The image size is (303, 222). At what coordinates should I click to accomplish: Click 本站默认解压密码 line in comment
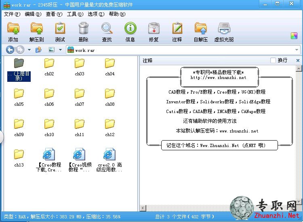217,131
